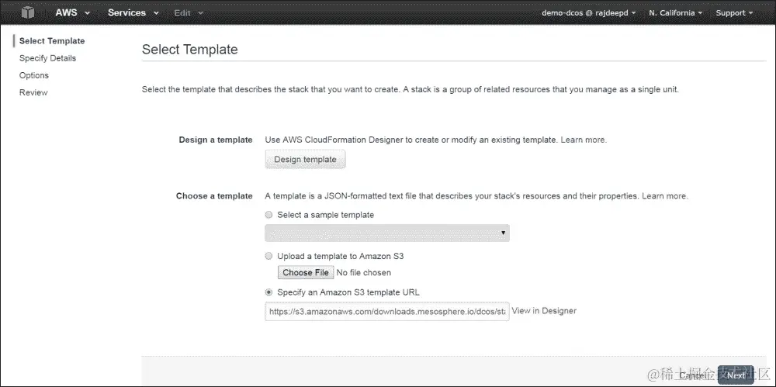Click the View in Designer link
Screen dimensions: 776x387
click(544, 311)
